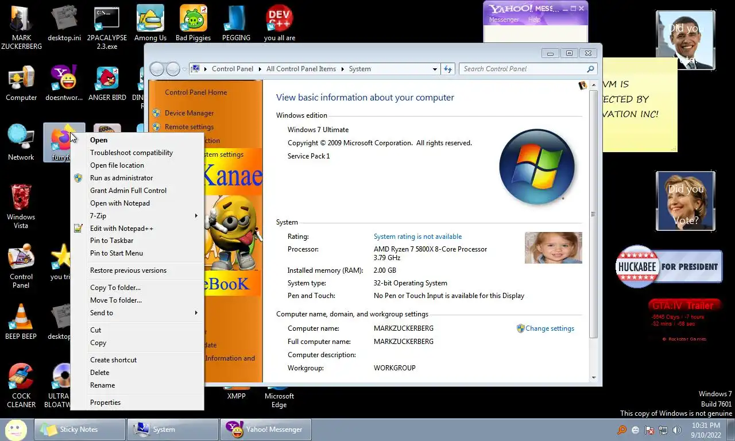The image size is (735, 441).
Task: Choose Properties in context menu
Action: pos(137,403)
